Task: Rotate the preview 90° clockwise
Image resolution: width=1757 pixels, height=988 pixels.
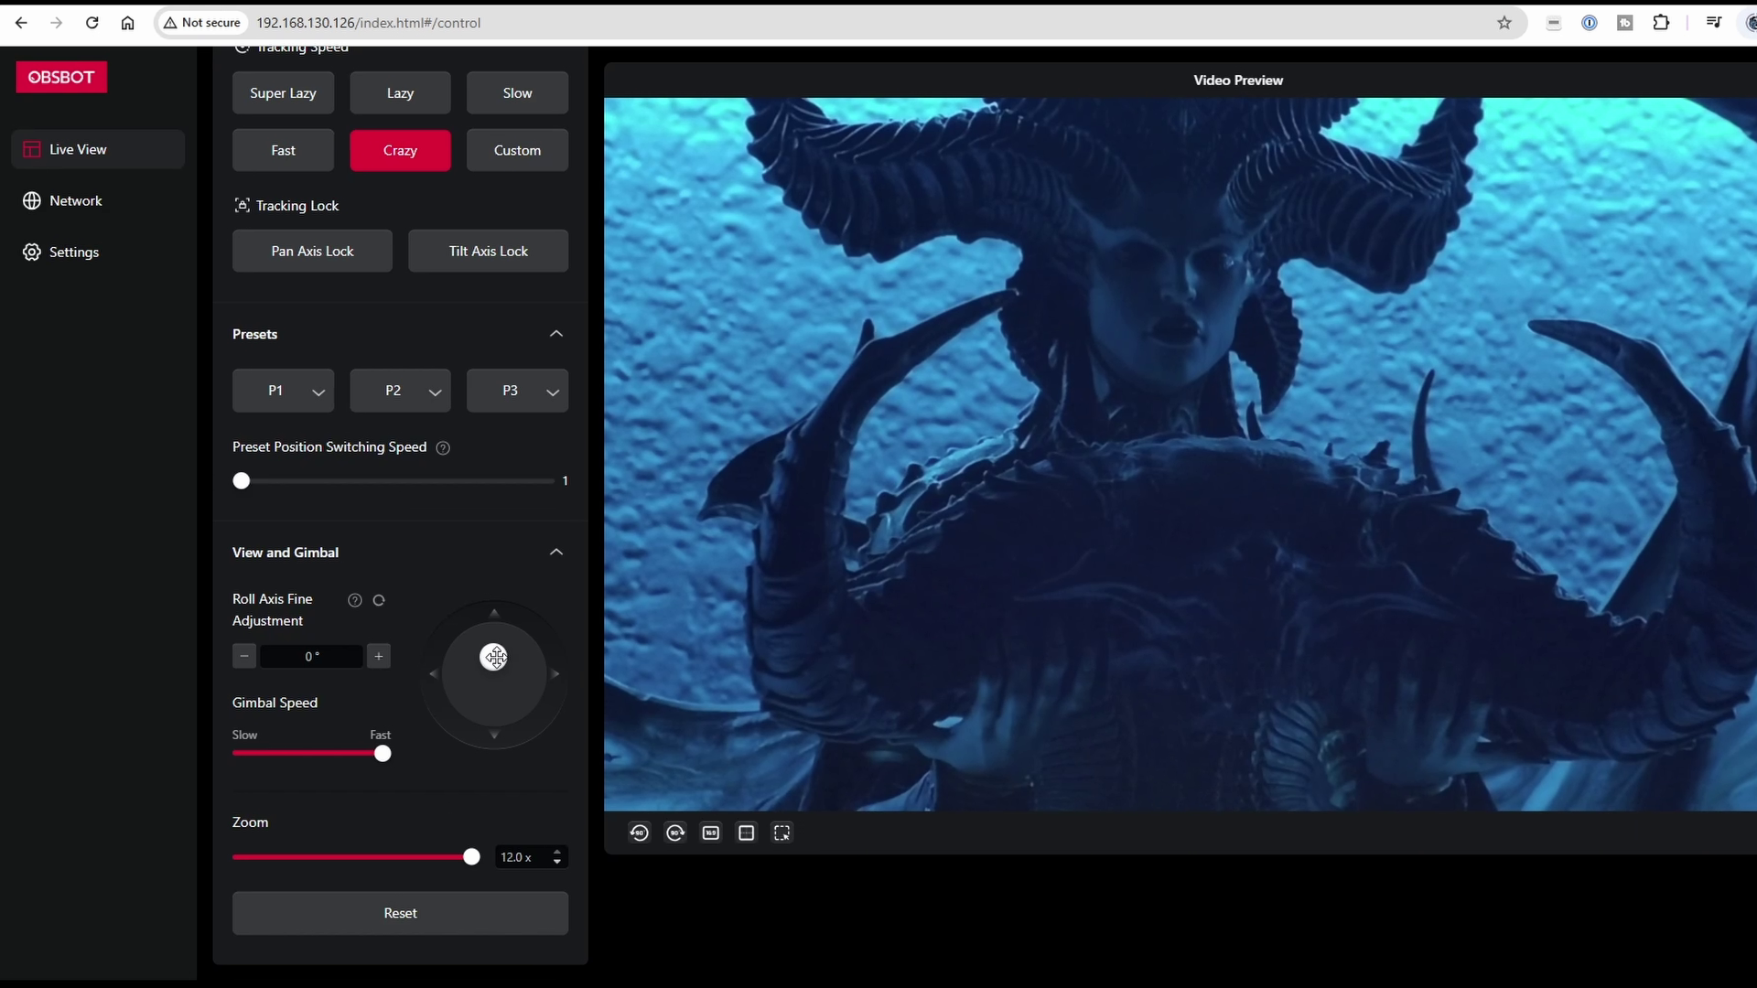Action: 675,832
